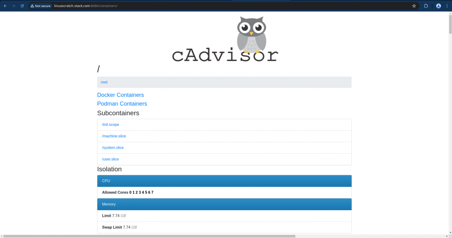Open the user profile avatar icon
Screen dimensions: 452x238
(x=438, y=6)
